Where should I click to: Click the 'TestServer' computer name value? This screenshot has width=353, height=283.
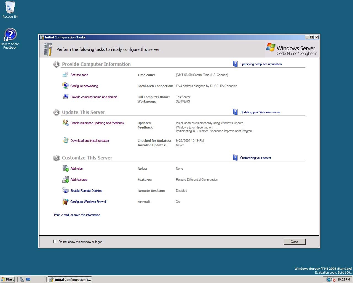183,97
